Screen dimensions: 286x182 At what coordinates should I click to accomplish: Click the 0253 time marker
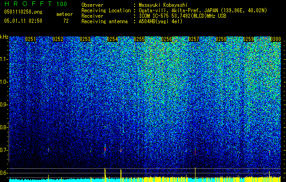[85, 39]
